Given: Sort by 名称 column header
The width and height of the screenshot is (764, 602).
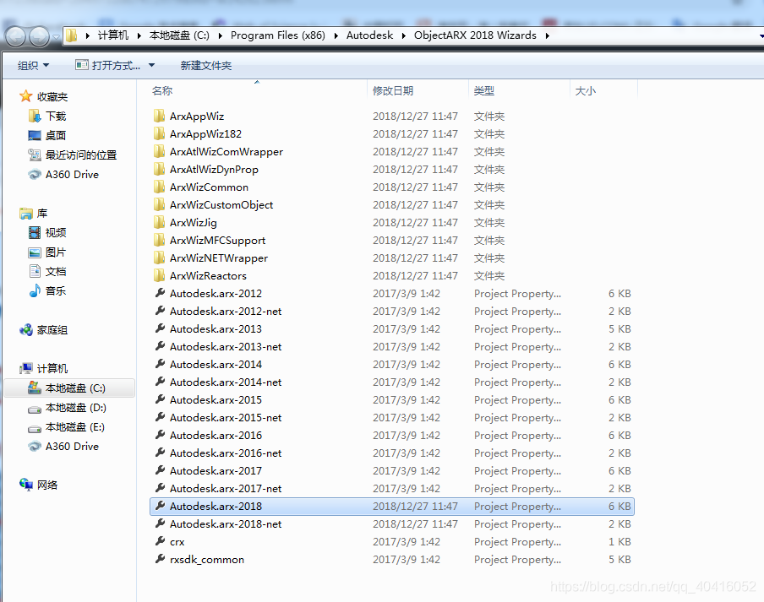Looking at the screenshot, I should 162,91.
